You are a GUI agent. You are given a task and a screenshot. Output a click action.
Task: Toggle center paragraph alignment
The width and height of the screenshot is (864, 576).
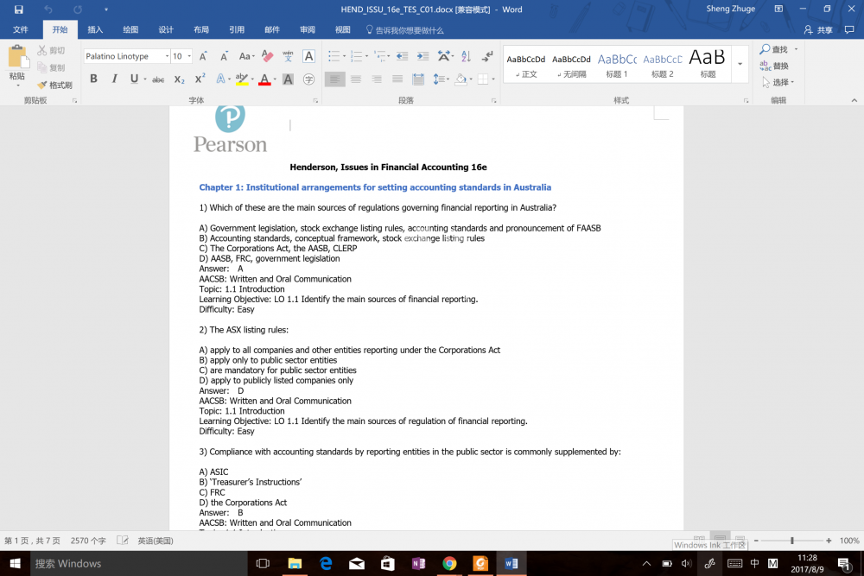[355, 79]
